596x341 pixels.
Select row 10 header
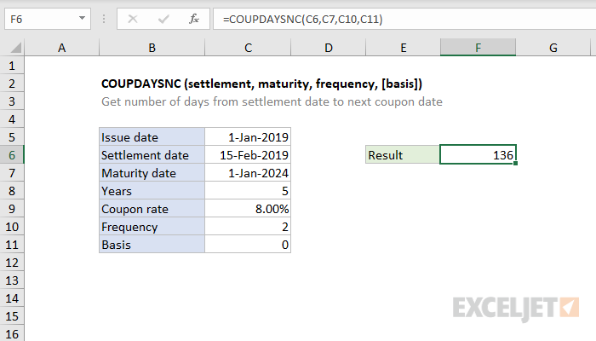12,227
